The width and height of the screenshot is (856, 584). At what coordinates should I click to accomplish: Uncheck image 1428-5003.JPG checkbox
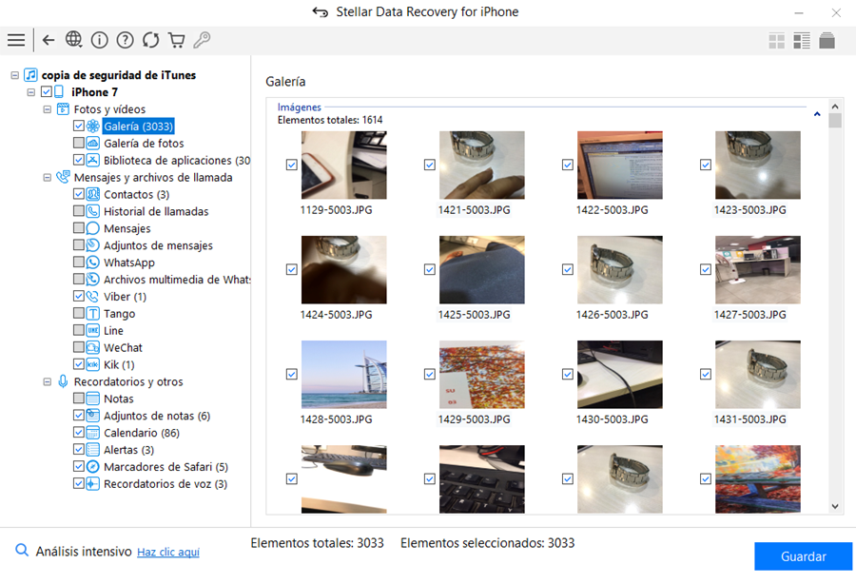292,375
